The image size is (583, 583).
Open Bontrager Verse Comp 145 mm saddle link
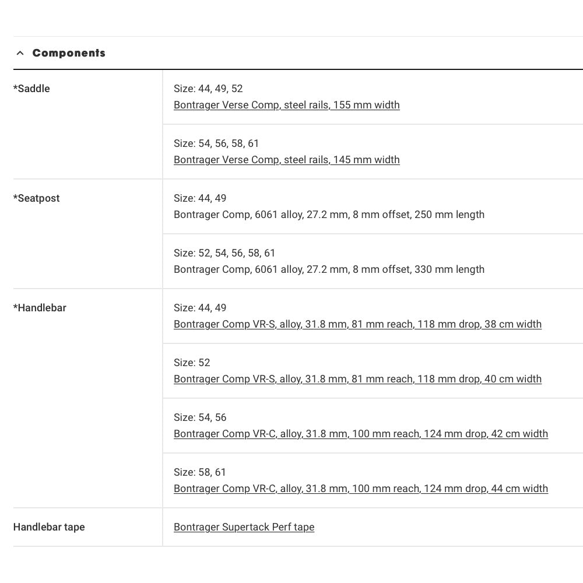point(286,160)
